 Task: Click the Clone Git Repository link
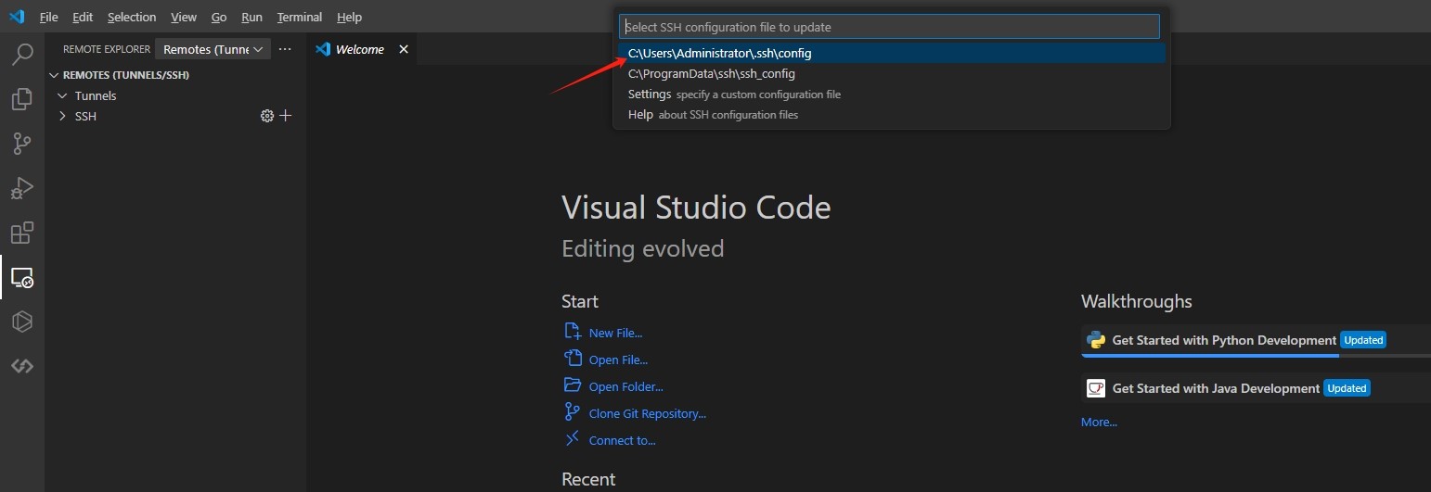click(x=648, y=413)
